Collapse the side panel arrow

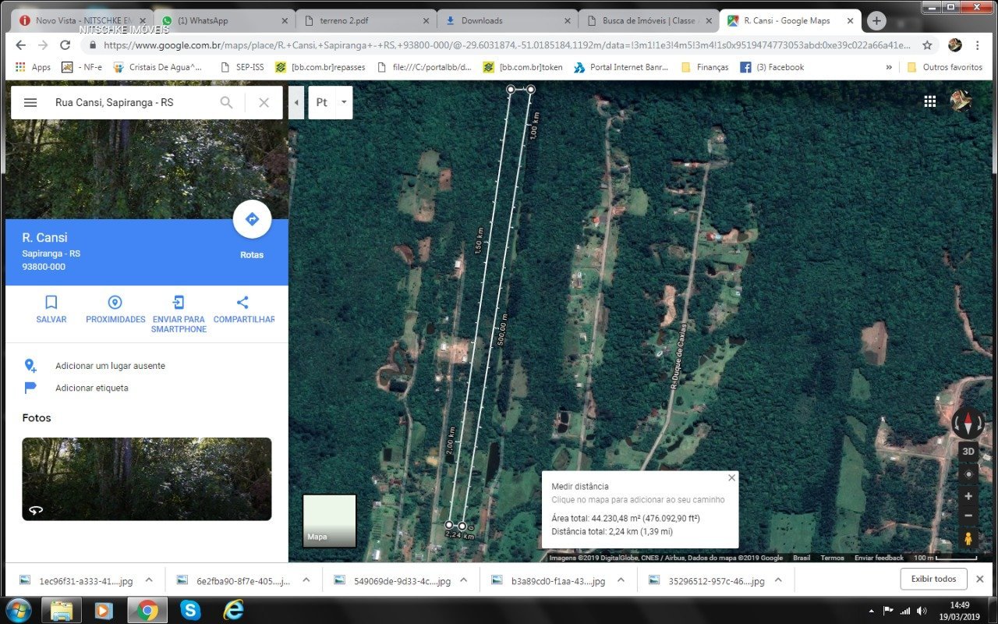pos(296,102)
